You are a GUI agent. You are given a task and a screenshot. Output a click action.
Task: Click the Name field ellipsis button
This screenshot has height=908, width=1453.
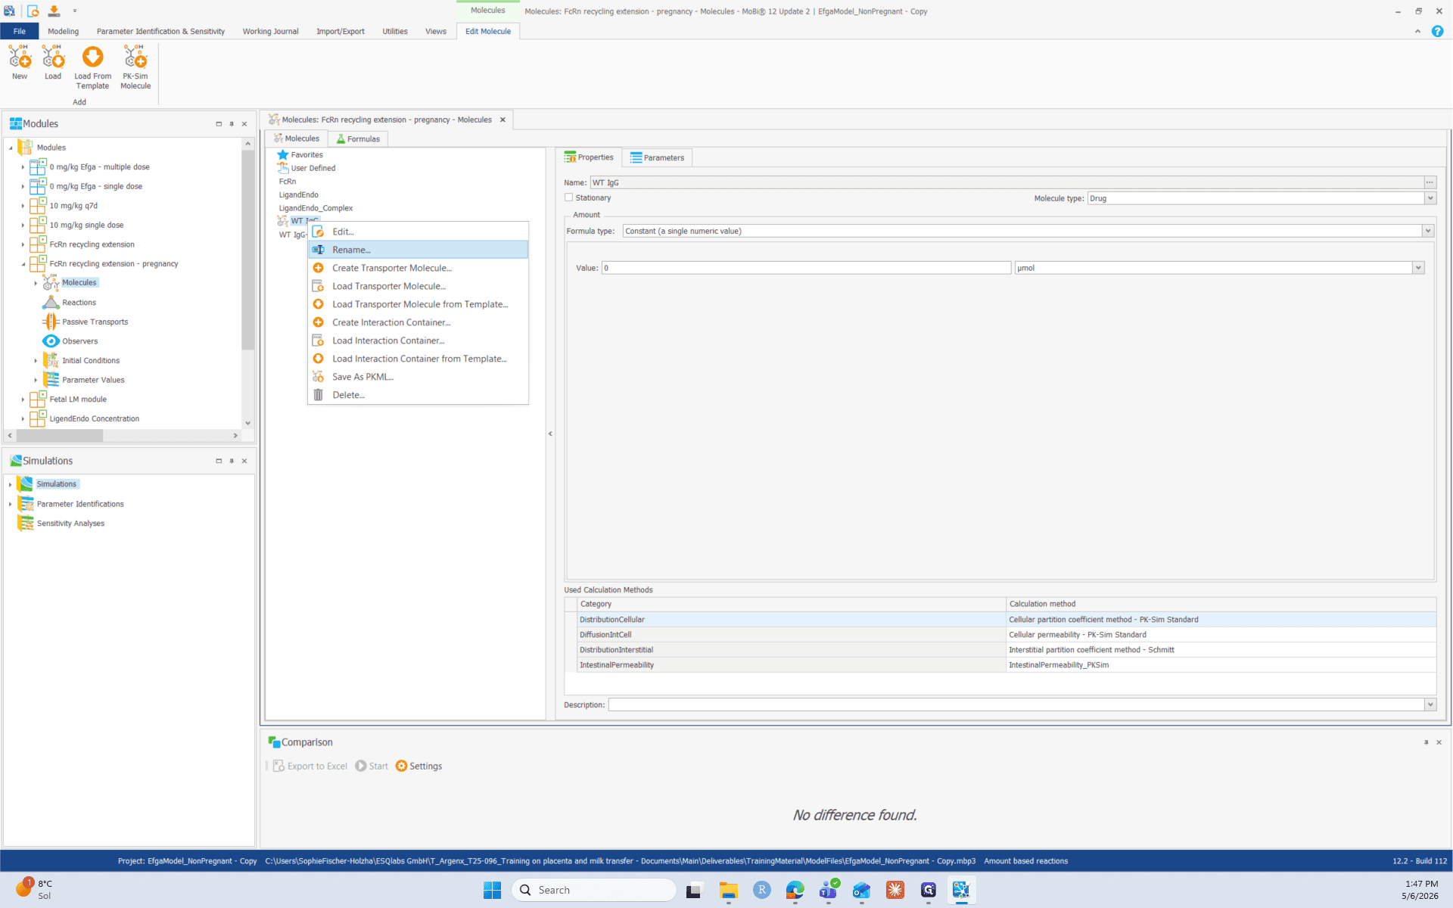1430,182
